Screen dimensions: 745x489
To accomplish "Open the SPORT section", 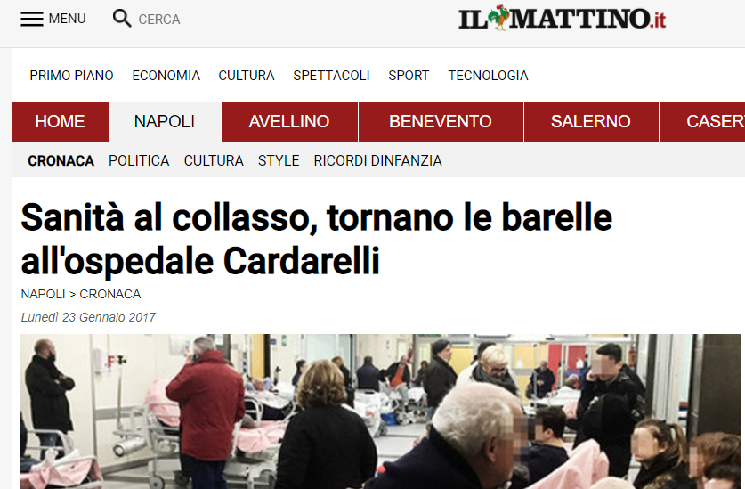I will click(x=409, y=76).
